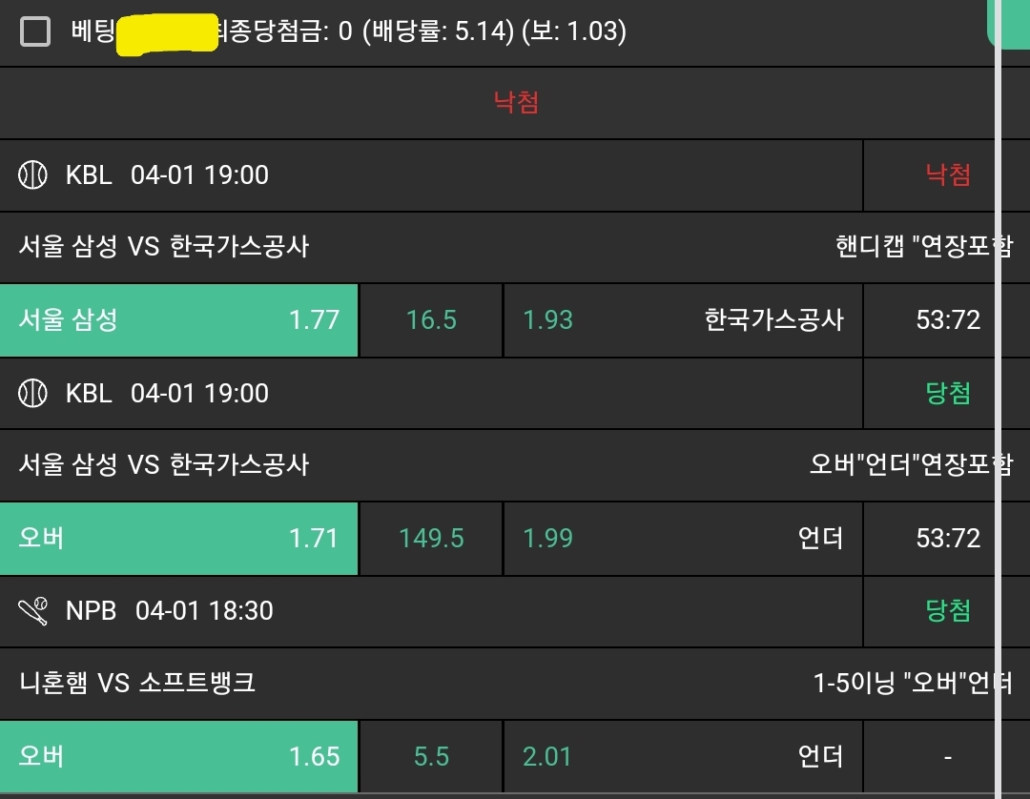Open the 서울 삼성 VS 한국가스공사 handicap match title
This screenshot has height=799, width=1030.
click(x=164, y=247)
